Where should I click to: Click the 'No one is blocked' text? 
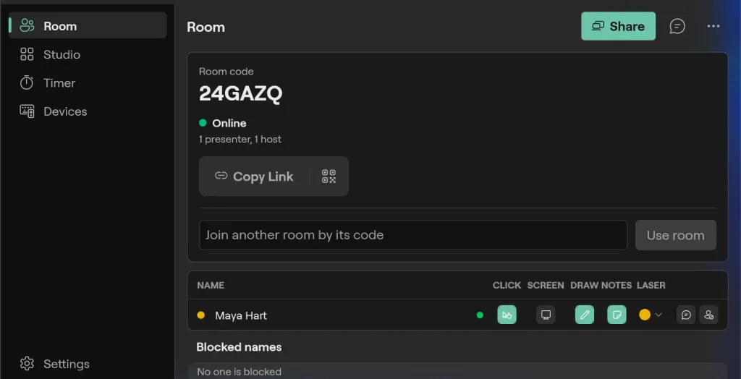(239, 372)
